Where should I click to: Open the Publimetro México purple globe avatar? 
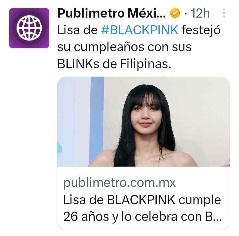coord(29,28)
